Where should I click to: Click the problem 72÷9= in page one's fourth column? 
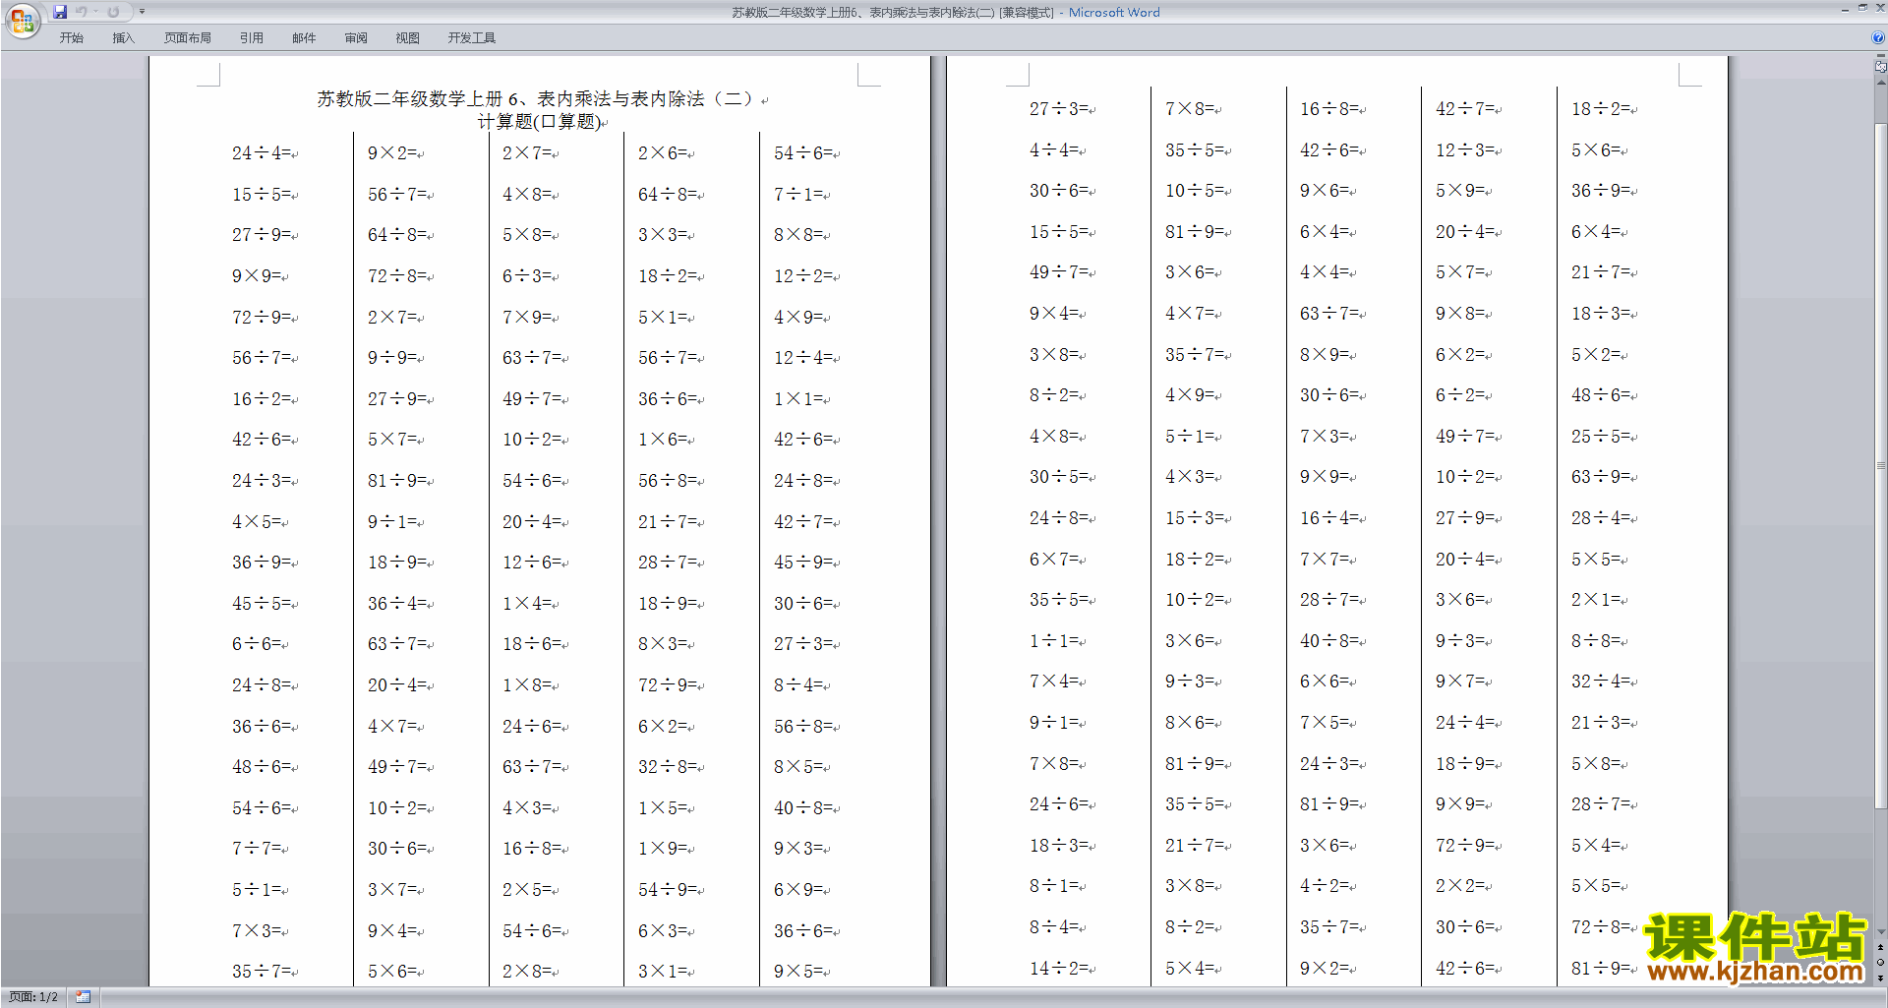(x=667, y=685)
